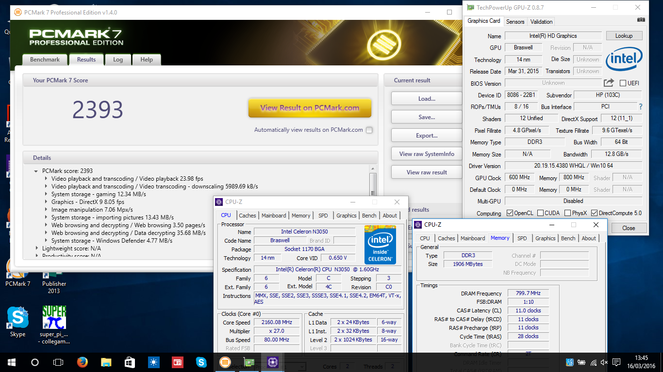
Task: Click the Intel Inside Celeron logo in CPU-Z
Action: click(x=380, y=245)
